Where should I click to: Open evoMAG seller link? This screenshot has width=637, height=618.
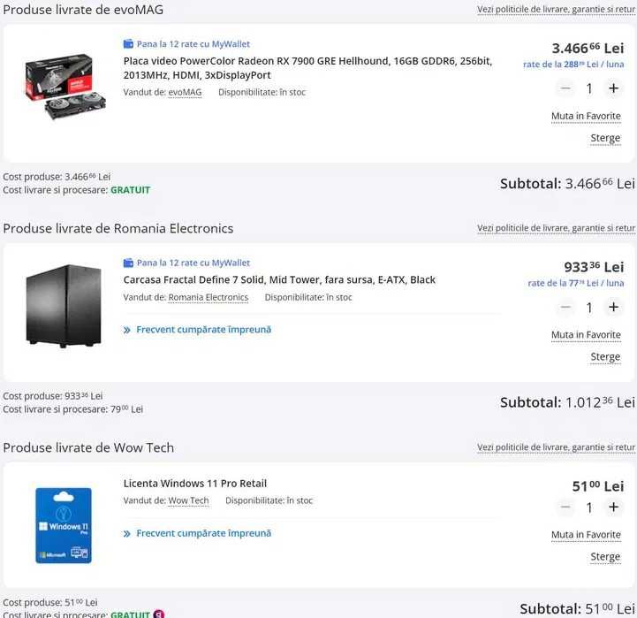pyautogui.click(x=185, y=92)
